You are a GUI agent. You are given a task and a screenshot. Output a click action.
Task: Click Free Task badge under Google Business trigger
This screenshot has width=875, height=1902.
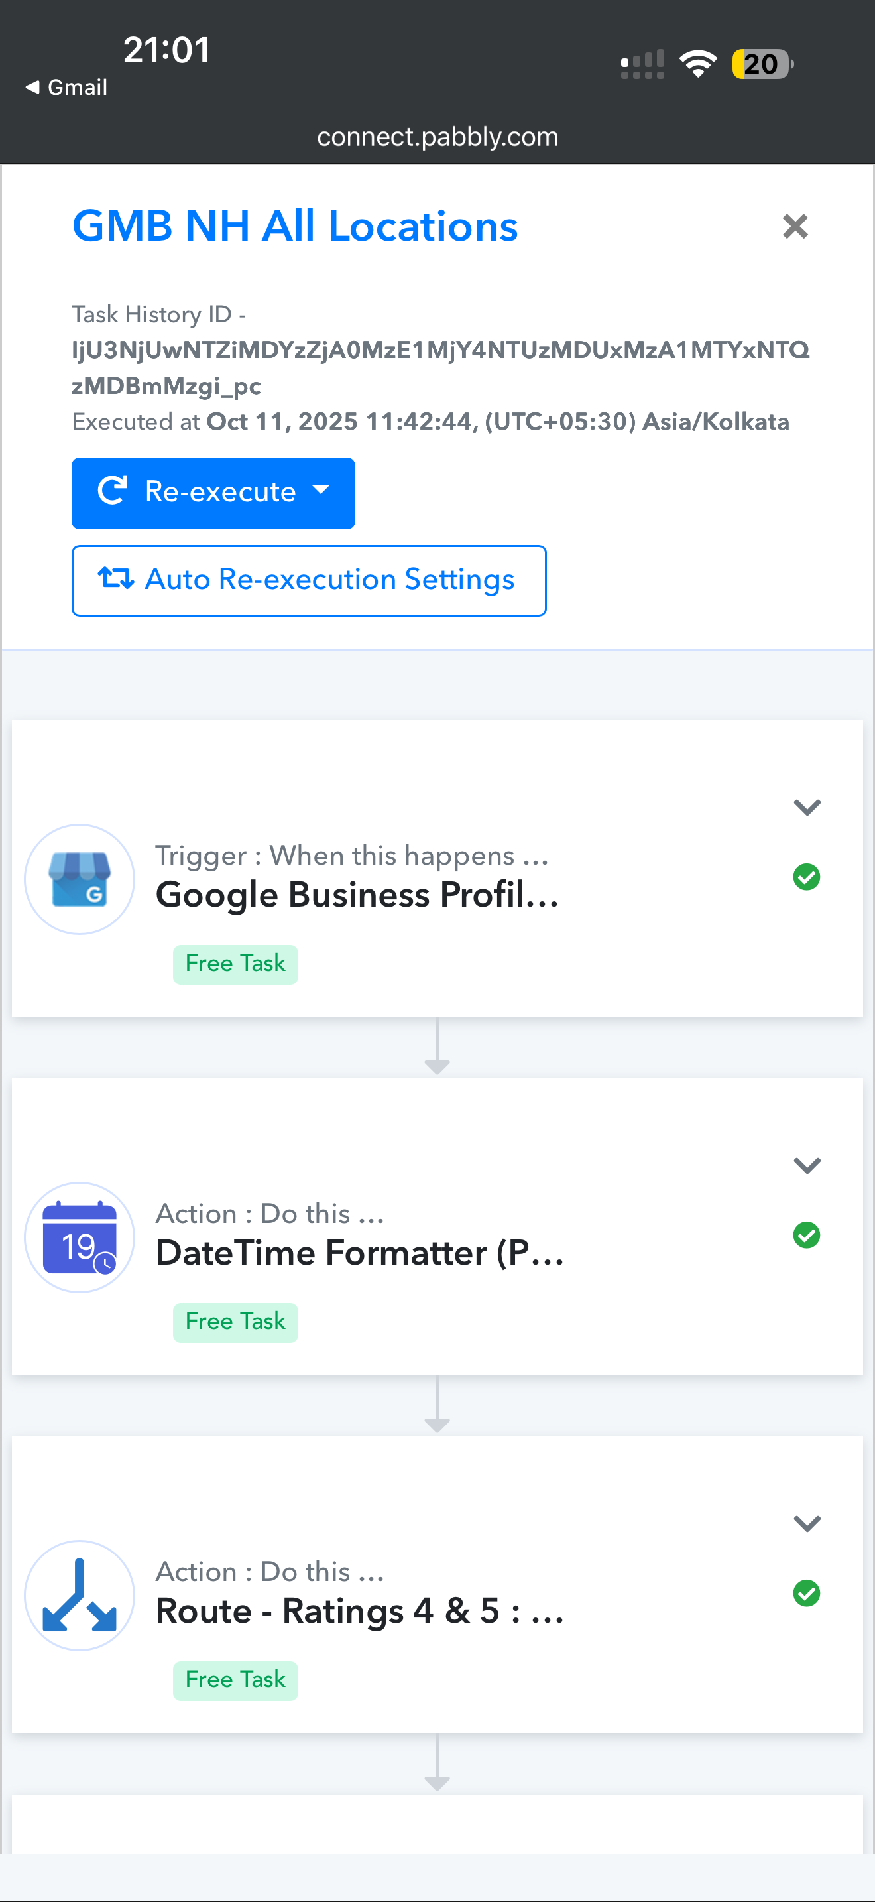tap(235, 964)
